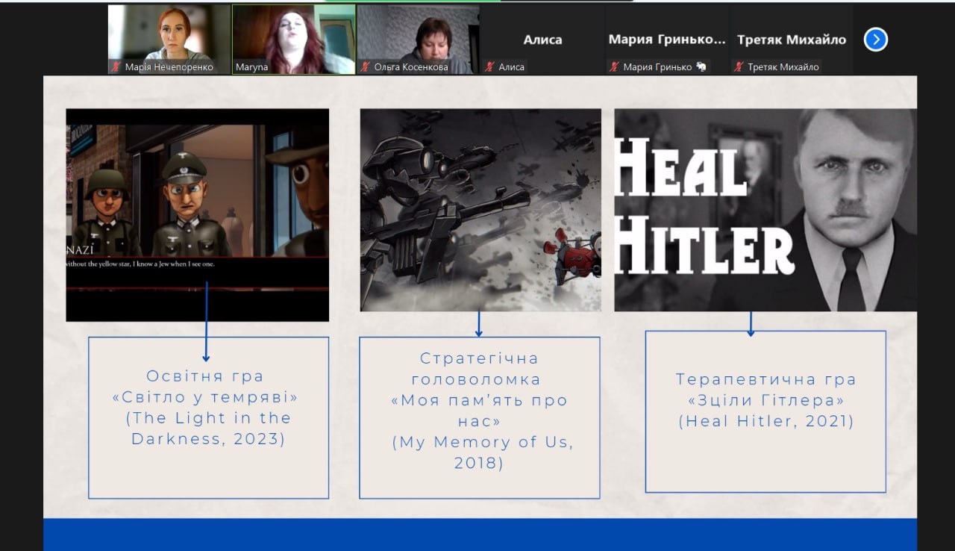Click the «Світло у темряві» text box
Image resolution: width=955 pixels, height=551 pixels.
coord(208,417)
